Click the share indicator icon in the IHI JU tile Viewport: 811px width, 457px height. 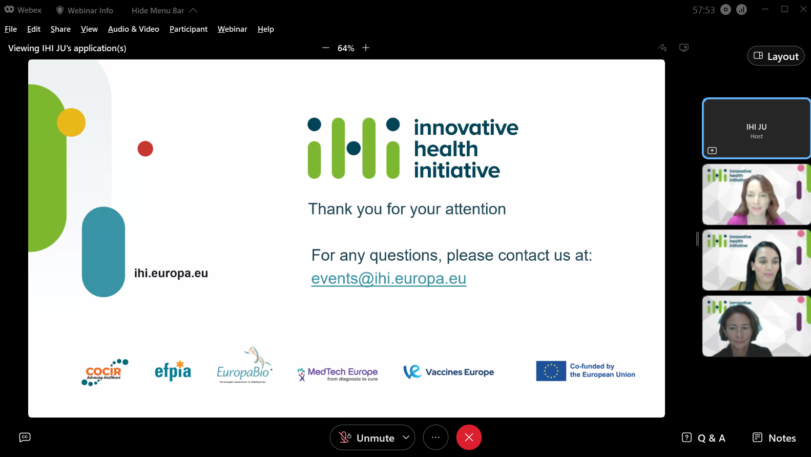tap(712, 151)
